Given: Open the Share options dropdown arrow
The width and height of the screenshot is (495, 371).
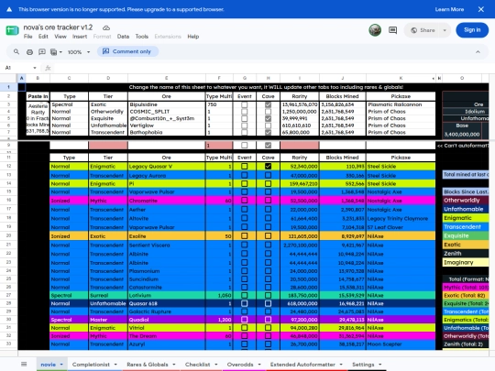Looking at the screenshot, I should pos(445,30).
